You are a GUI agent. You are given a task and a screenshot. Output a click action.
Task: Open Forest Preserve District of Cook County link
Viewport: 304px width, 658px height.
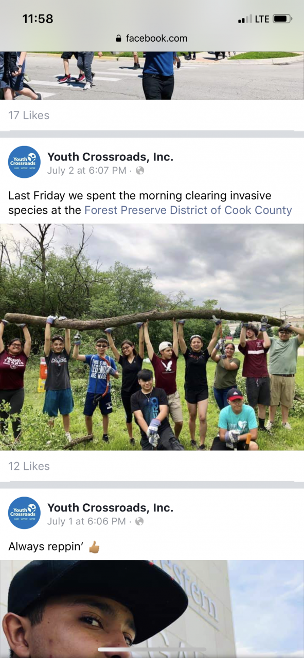pyautogui.click(x=188, y=210)
